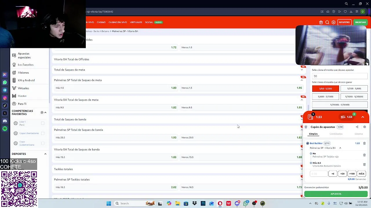Collapse Palmeiras SP Tackles totales market
This screenshot has height=208, width=371.
(x=302, y=179)
